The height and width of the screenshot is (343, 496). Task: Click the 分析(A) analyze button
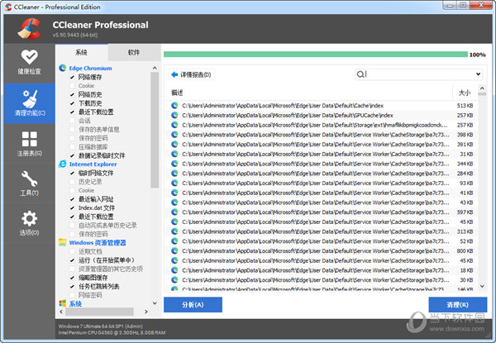click(193, 305)
